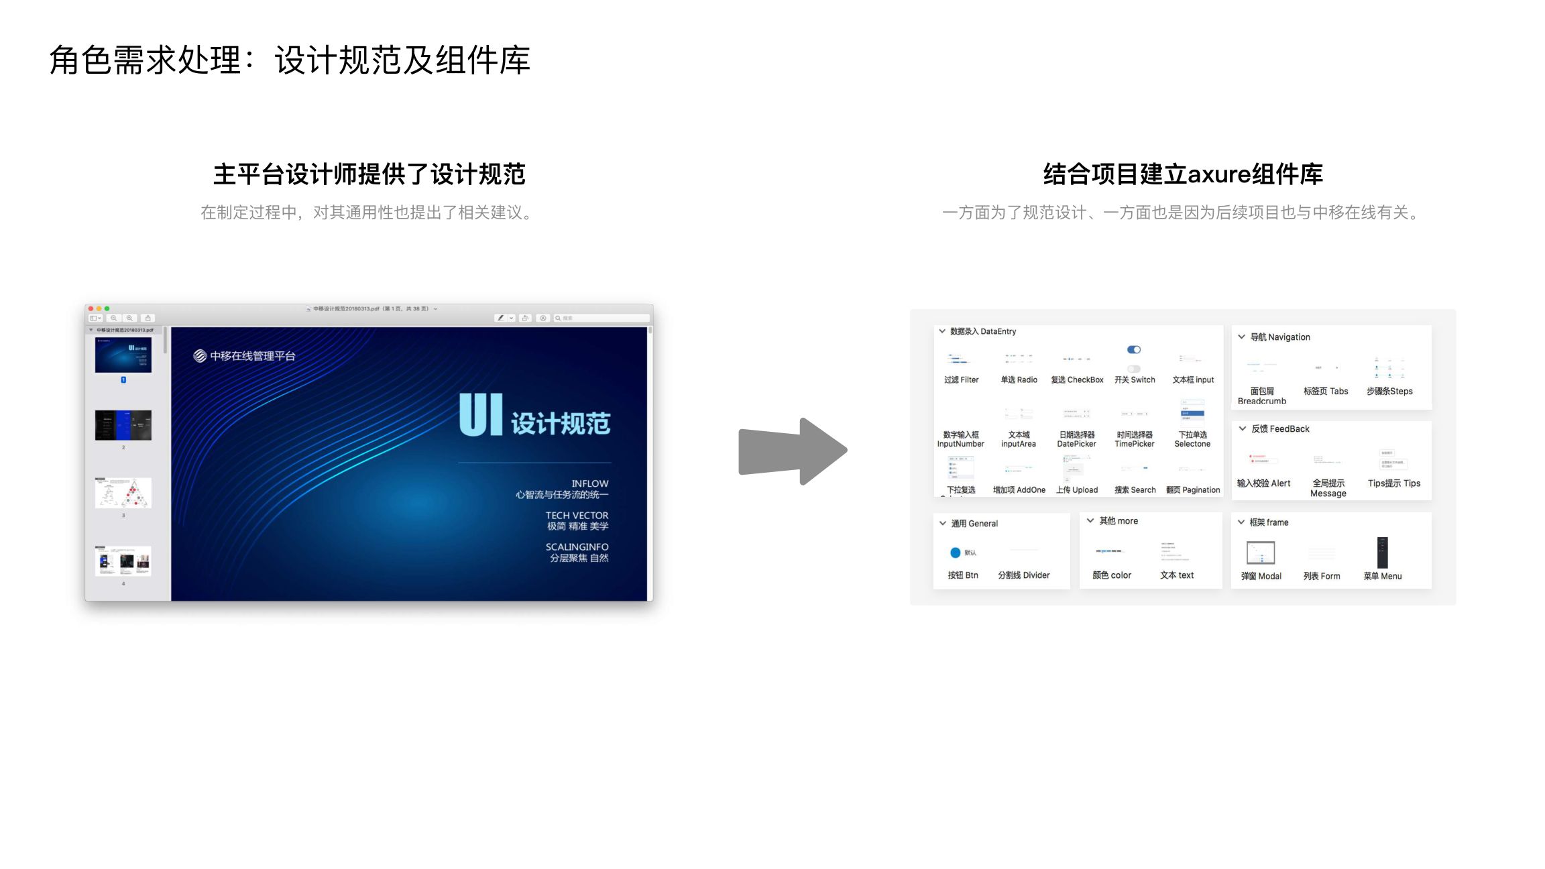
Task: Click the 颜色 color swatches widget
Action: point(1111,563)
